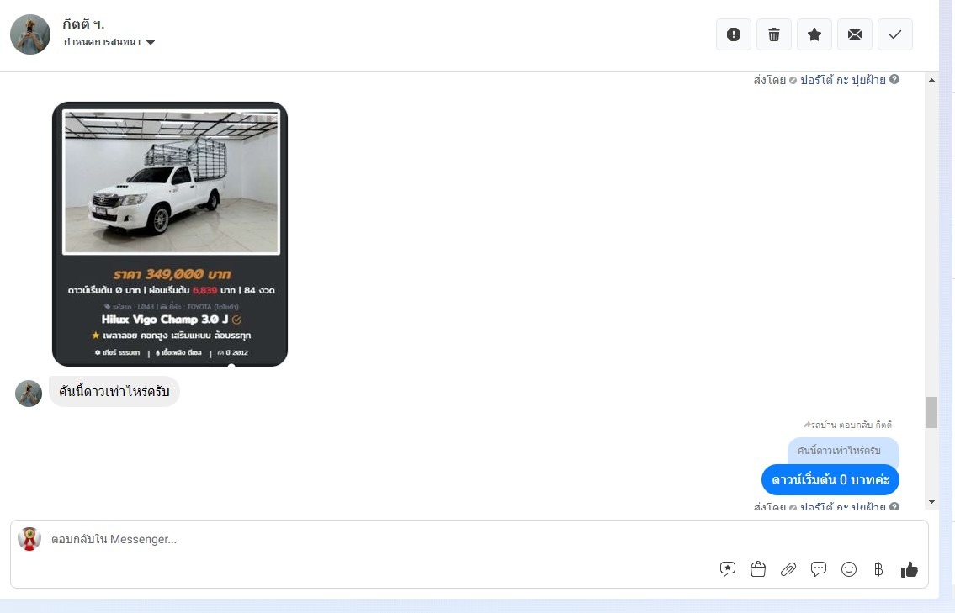This screenshot has width=955, height=613.
Task: Click quoted message in reply bubble
Action: click(x=843, y=451)
